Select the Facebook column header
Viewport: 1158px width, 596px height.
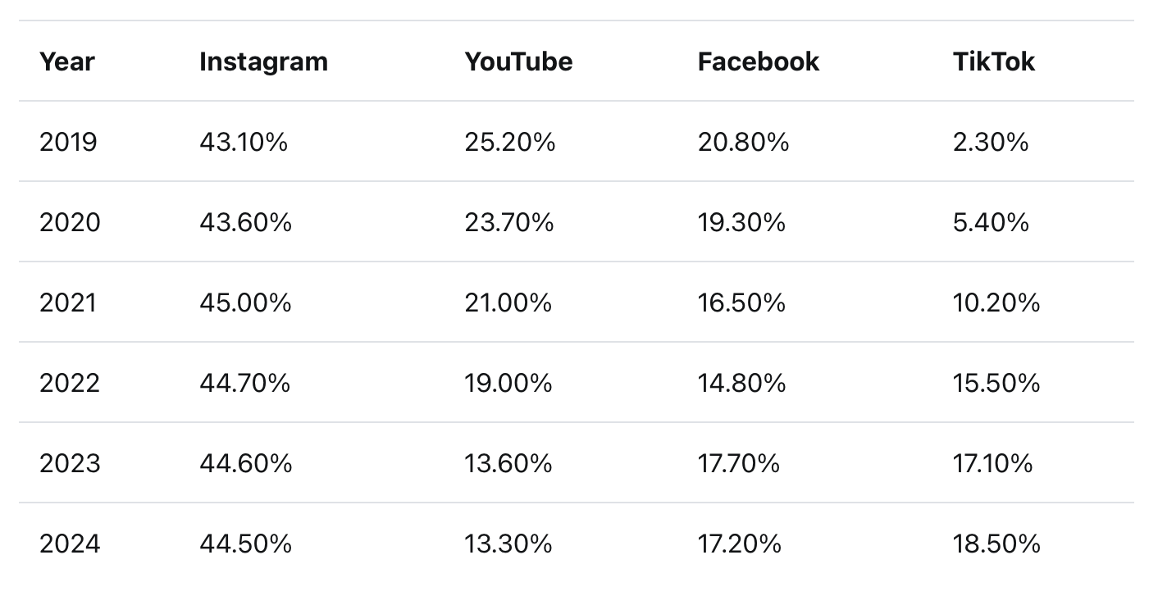tap(758, 61)
